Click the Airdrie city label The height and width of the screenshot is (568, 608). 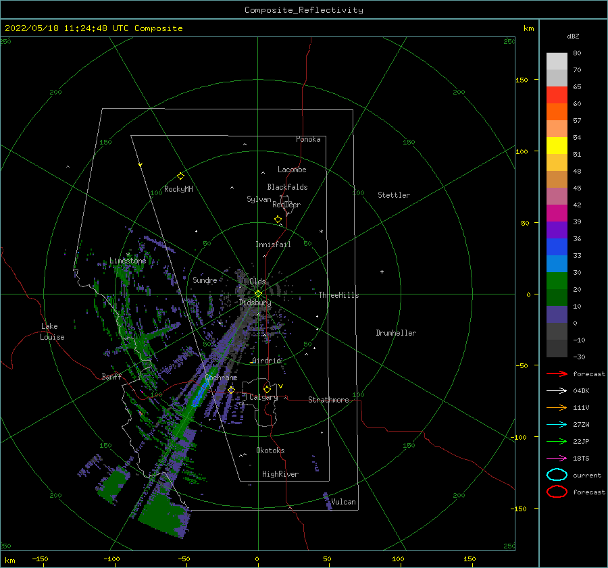pos(266,361)
